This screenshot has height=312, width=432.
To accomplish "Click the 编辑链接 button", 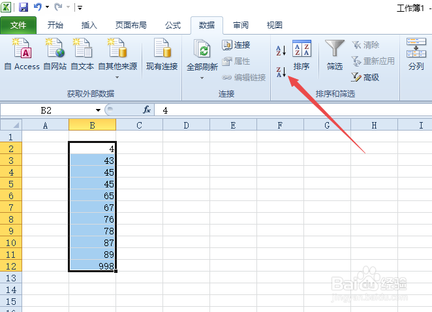I will 244,78.
